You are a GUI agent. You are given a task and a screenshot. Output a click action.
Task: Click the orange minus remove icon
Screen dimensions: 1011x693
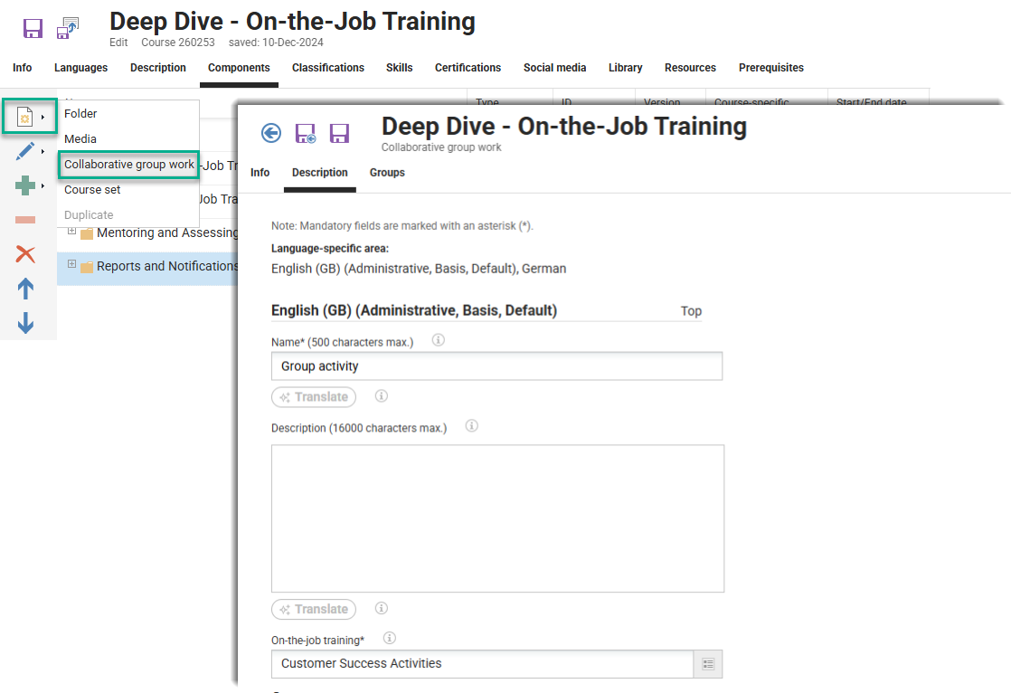24,218
